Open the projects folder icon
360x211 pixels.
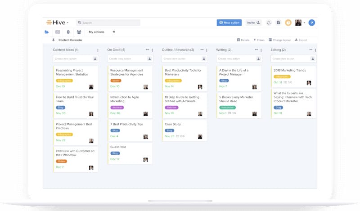point(47,32)
